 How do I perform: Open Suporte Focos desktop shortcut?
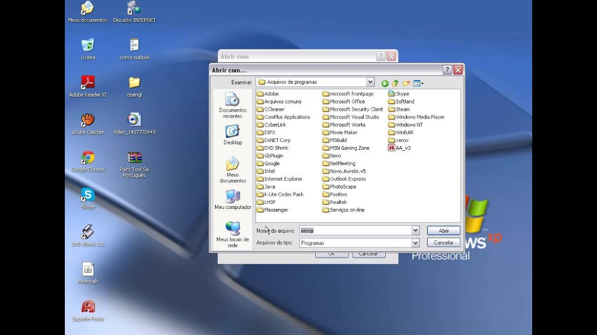[x=88, y=311]
